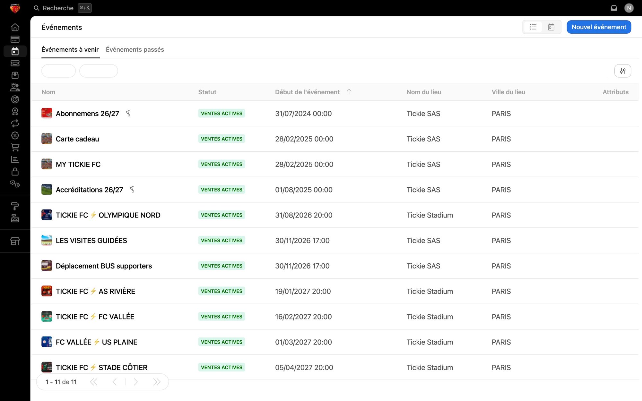
Task: Select the Événements à venir tab
Action: tap(70, 50)
